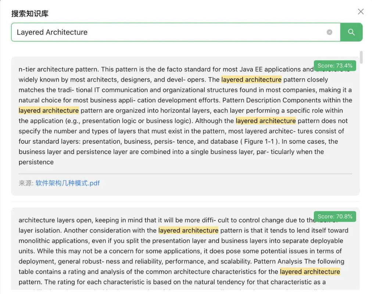Close the knowledge base search dialog

click(361, 12)
